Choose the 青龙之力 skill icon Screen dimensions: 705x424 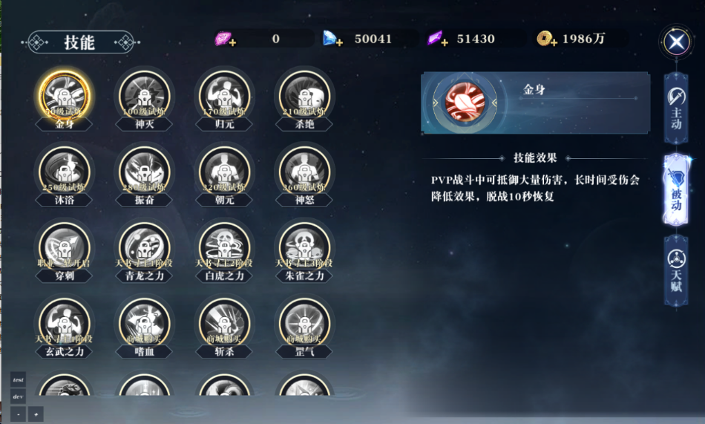pos(144,247)
